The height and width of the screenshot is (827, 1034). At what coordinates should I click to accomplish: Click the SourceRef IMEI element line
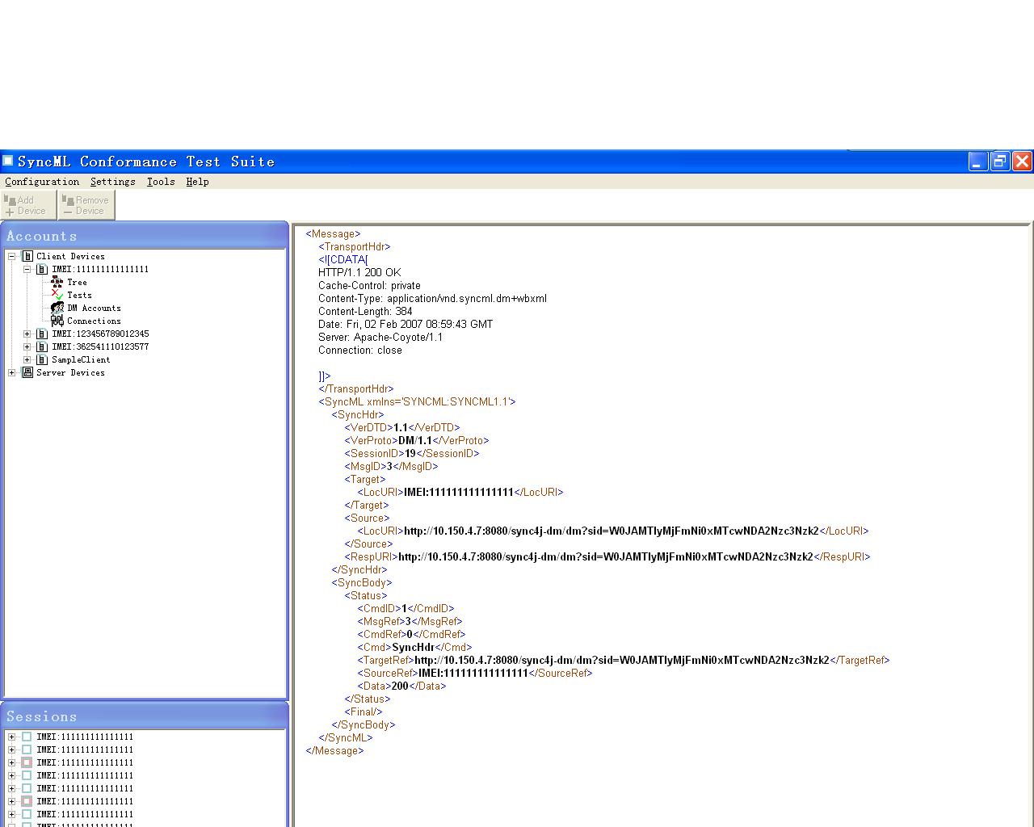475,673
